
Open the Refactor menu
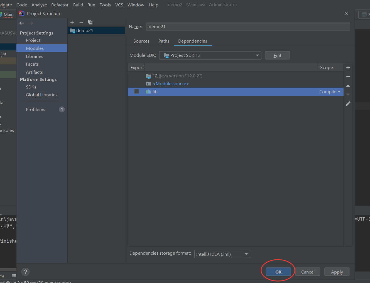60,5
